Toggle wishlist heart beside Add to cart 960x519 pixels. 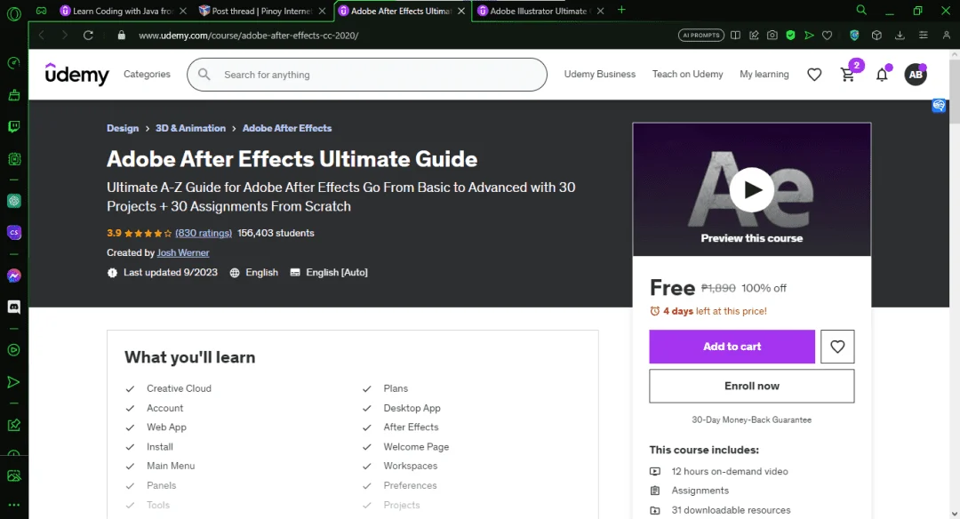(x=837, y=347)
